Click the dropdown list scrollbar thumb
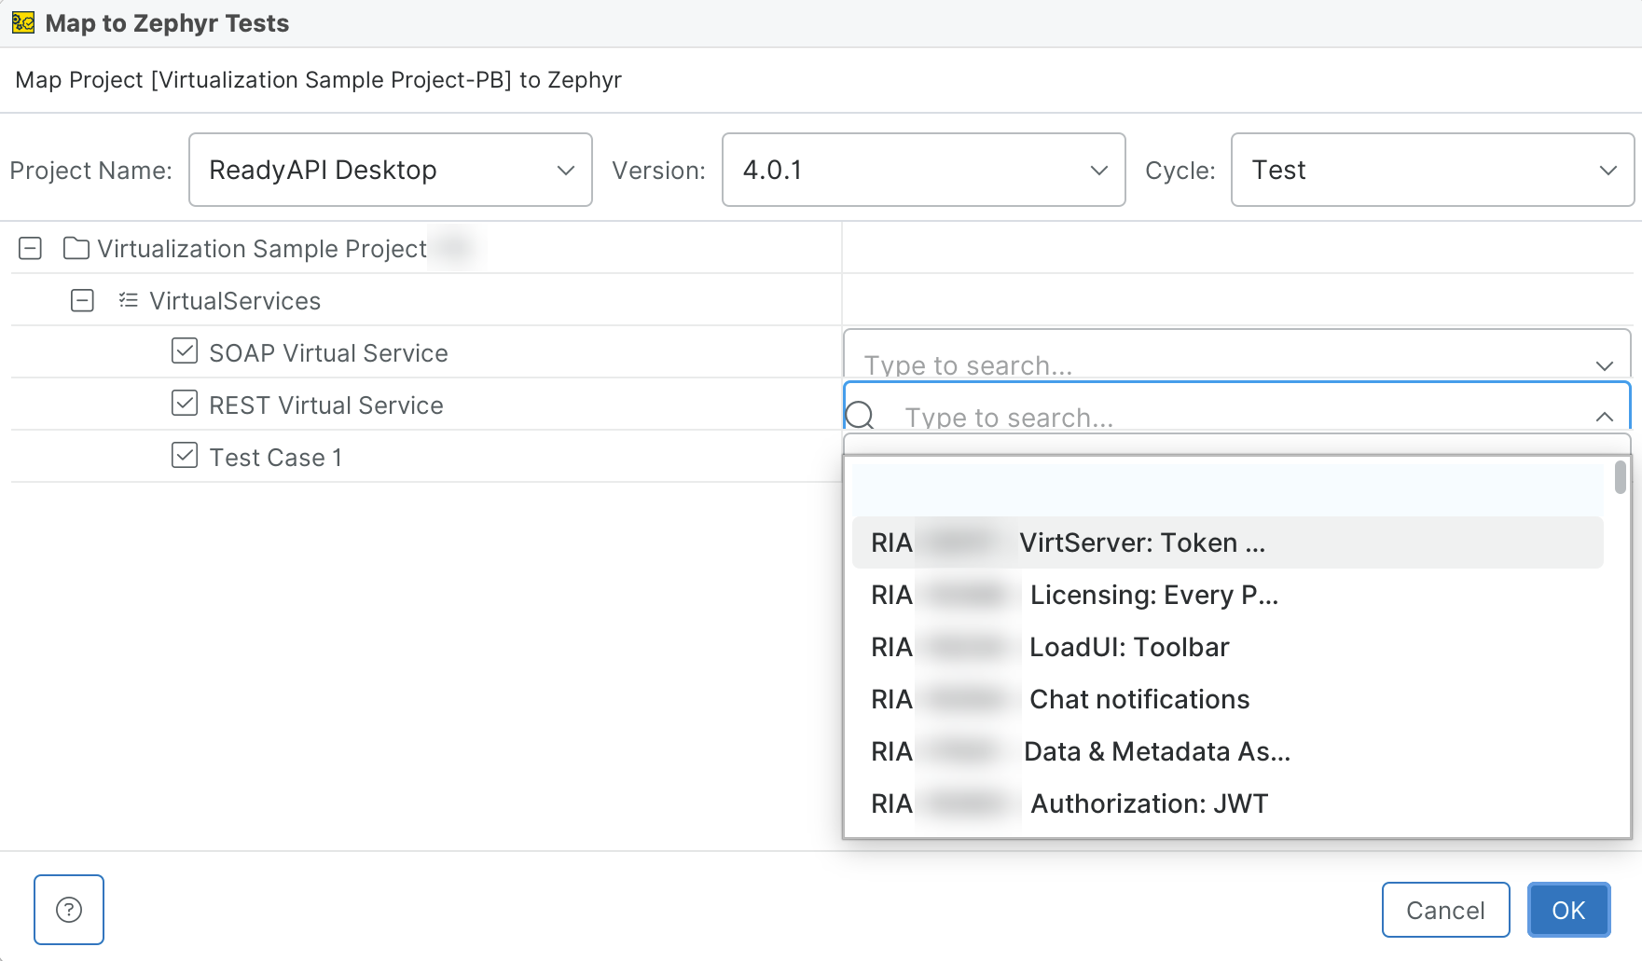Viewport: 1642px width, 961px height. point(1621,477)
